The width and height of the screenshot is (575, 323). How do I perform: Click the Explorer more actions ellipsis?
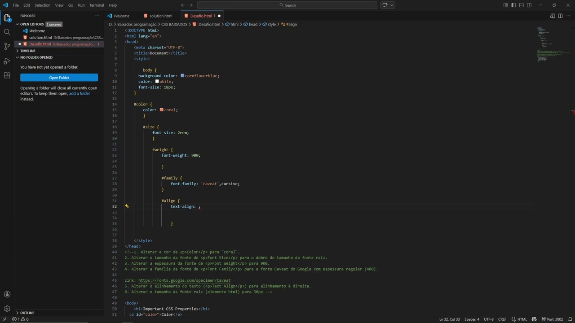pyautogui.click(x=97, y=16)
